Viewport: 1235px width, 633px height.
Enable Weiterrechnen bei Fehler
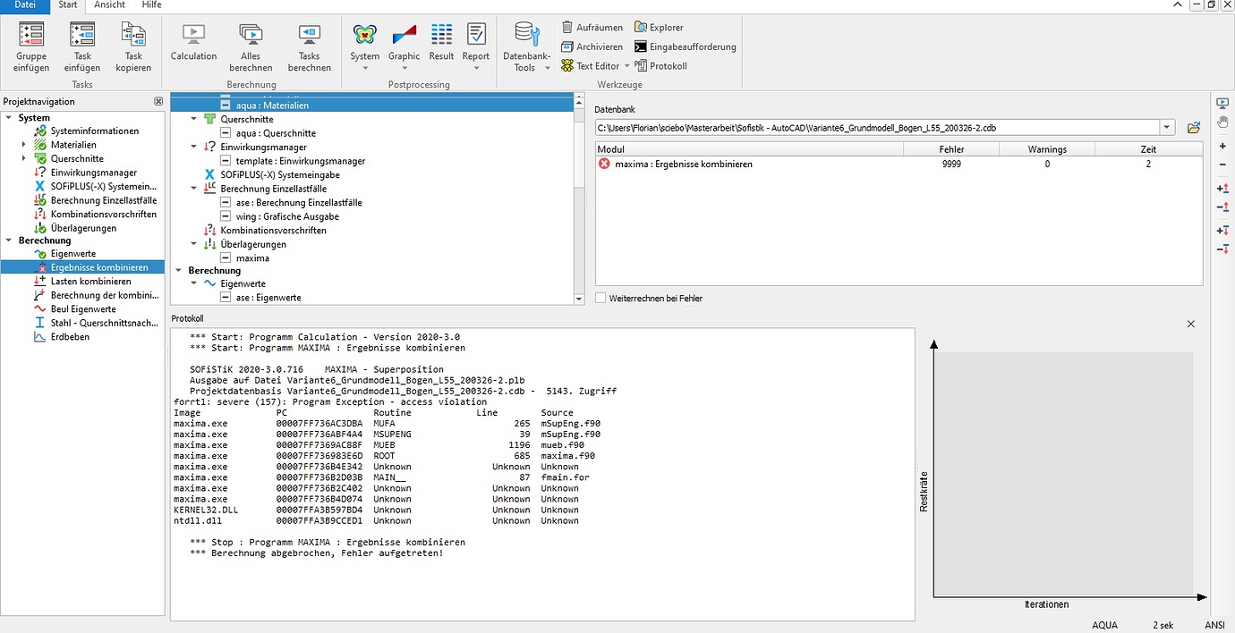(x=600, y=298)
